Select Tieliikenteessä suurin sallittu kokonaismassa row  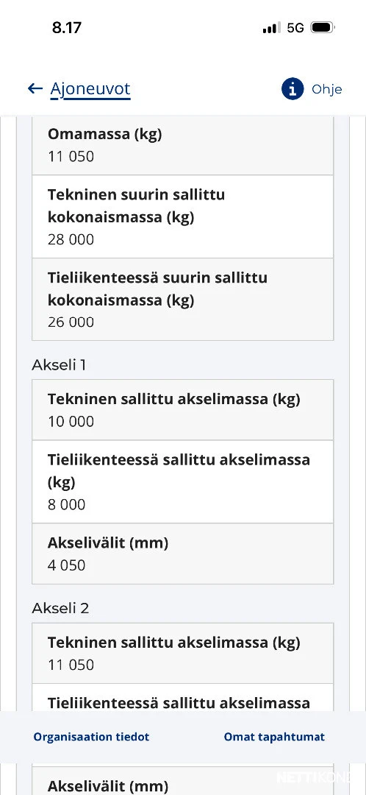point(183,300)
